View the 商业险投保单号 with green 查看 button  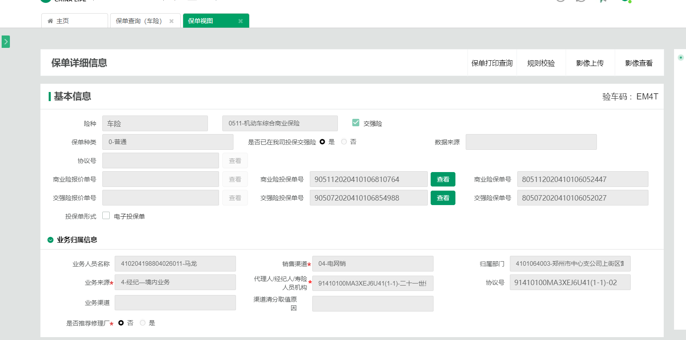(x=443, y=179)
